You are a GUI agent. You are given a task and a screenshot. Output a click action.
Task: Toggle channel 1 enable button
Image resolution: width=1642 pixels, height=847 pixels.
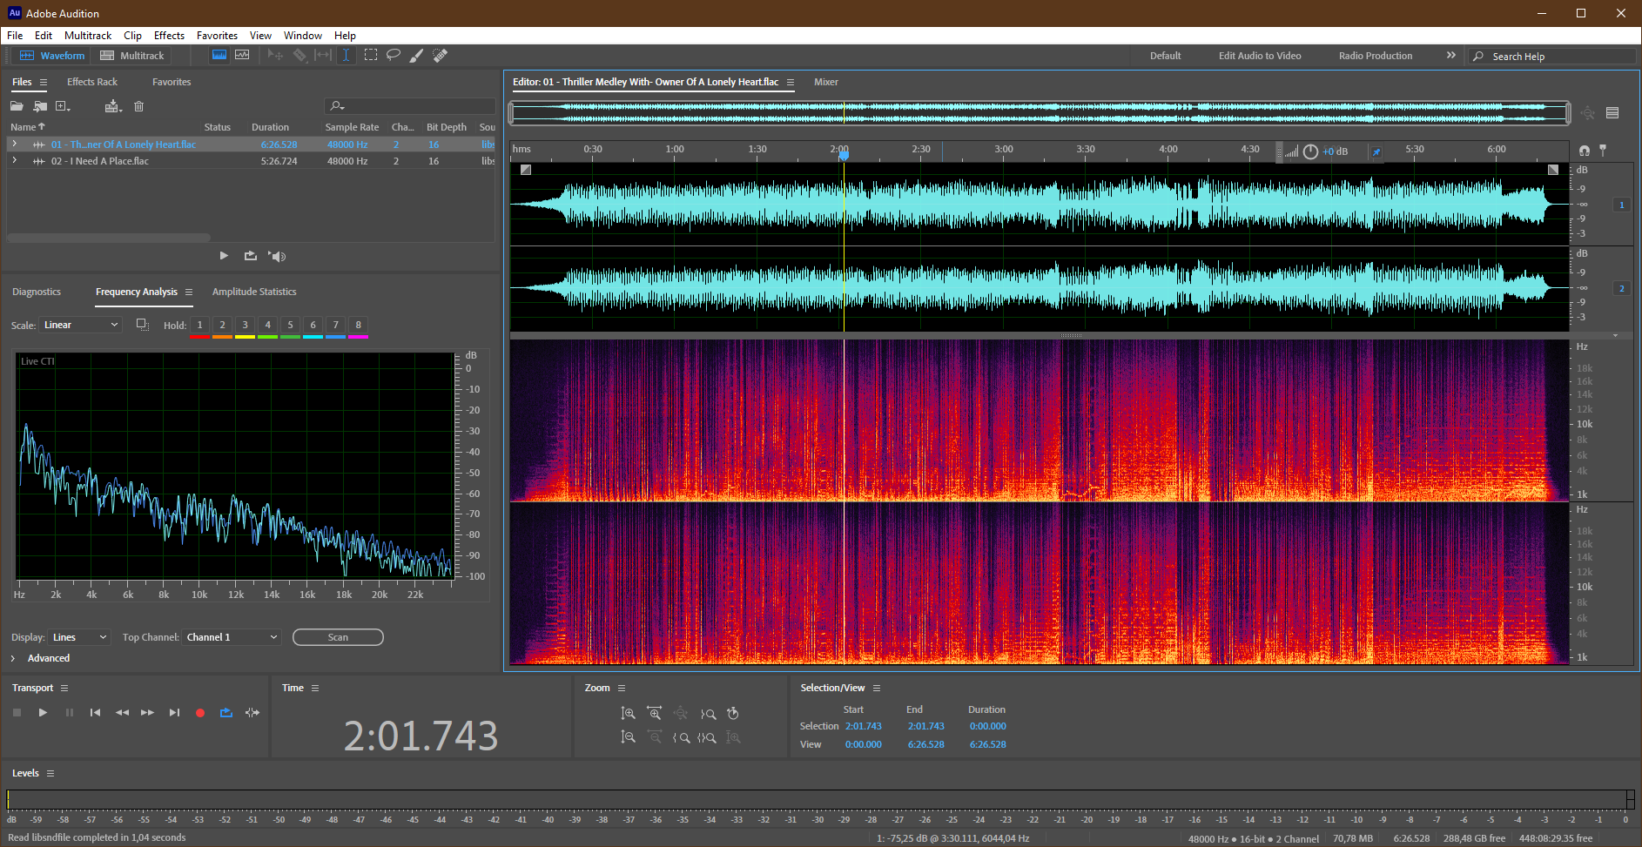tap(1622, 205)
